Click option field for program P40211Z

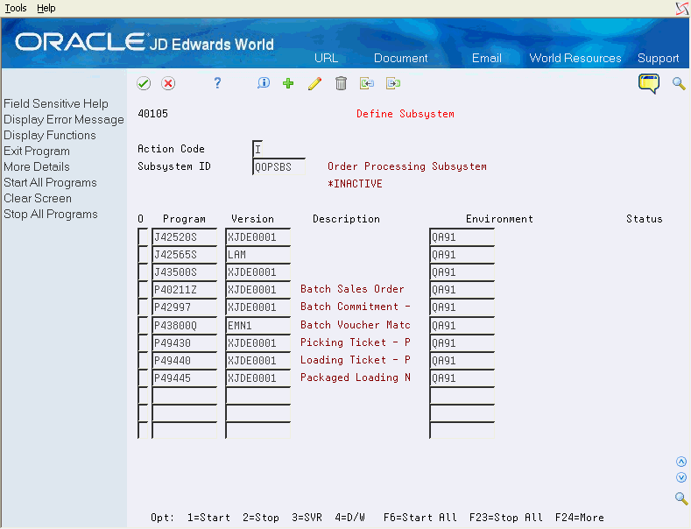pyautogui.click(x=144, y=290)
